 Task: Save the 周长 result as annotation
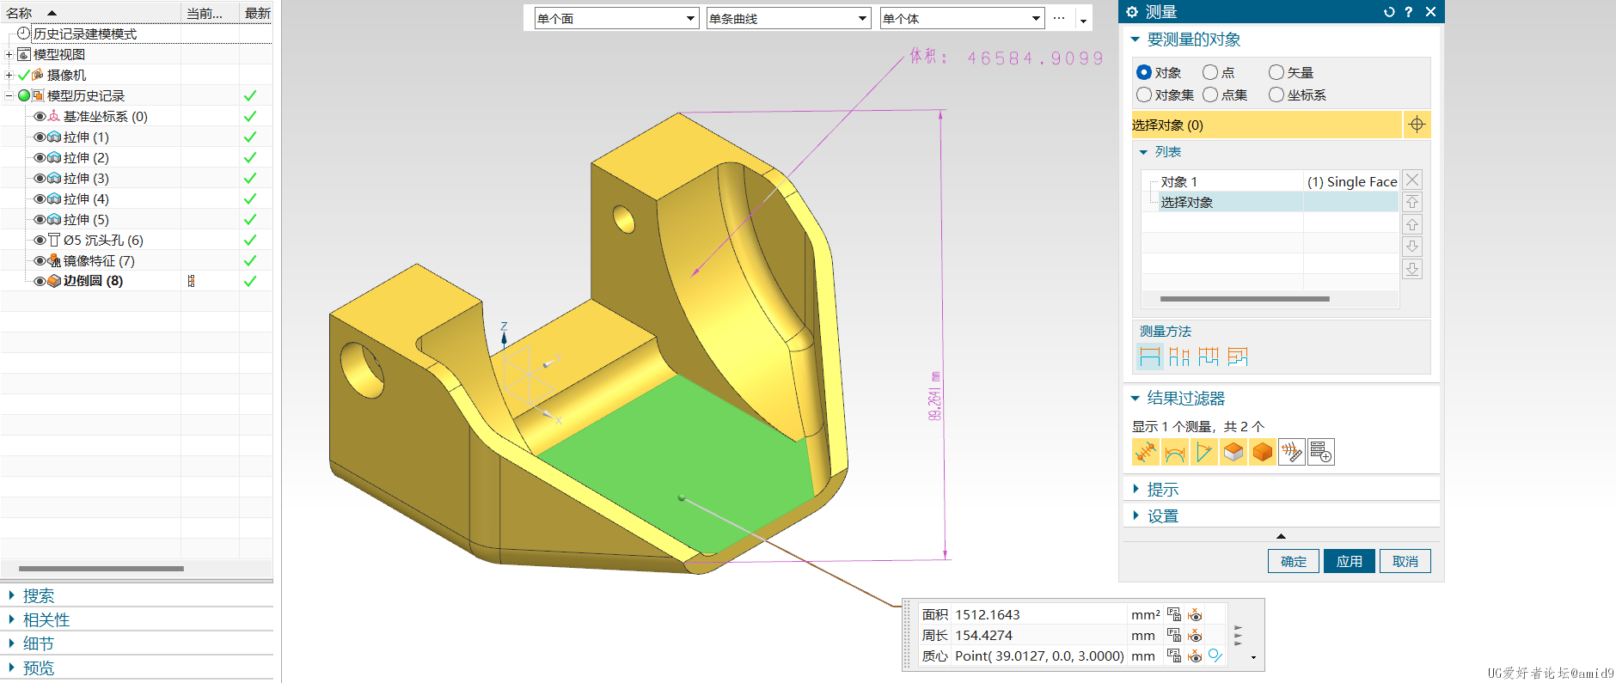point(1174,635)
